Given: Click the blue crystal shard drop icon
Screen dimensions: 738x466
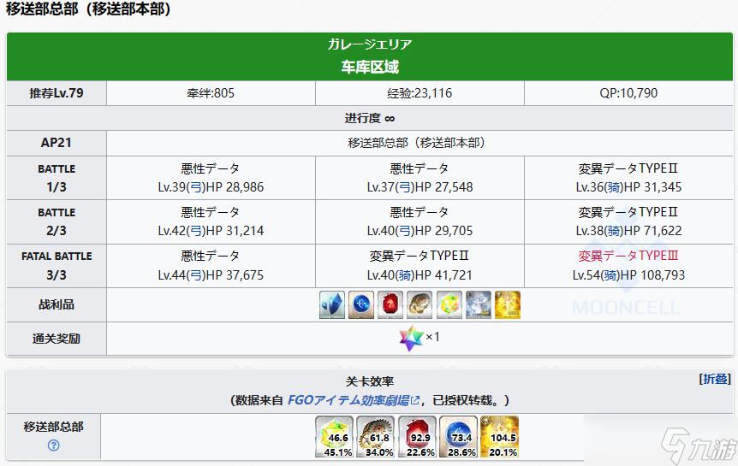Looking at the screenshot, I should [x=333, y=305].
